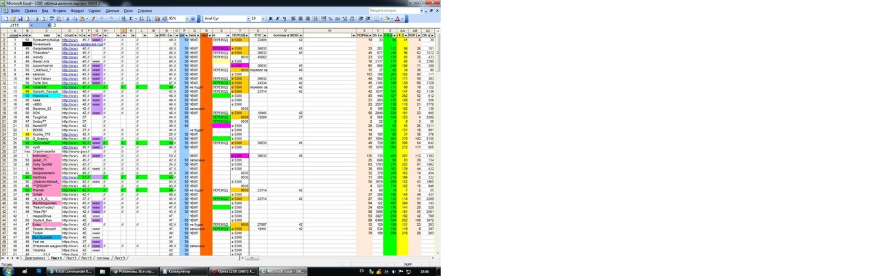Toggle Merge and Center button
Screen dimensions: 878x276
(x=315, y=19)
